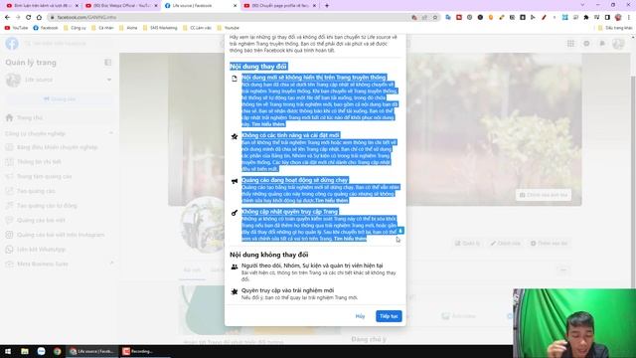Select Tạo quảng cáo sidebar item
Image resolution: width=636 pixels, height=358 pixels.
pos(36,191)
